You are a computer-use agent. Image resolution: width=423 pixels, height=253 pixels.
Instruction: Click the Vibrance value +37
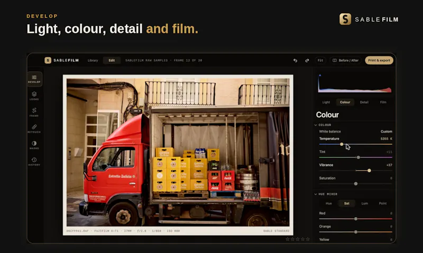(x=389, y=165)
